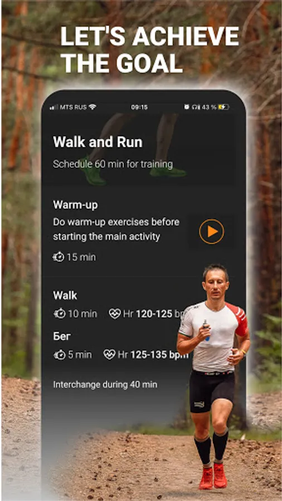Screen dimensions: 282x501
Task: Tap the warm-up exercises description text
Action: (116, 229)
